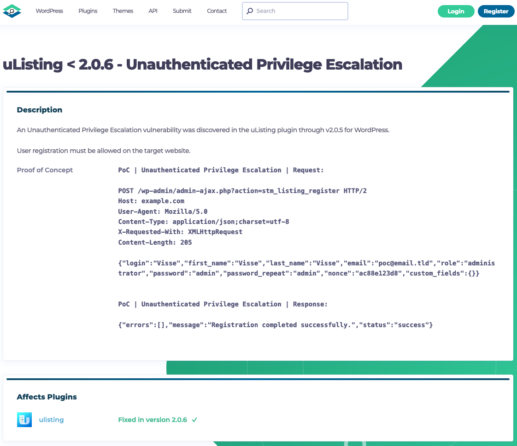Click the page title 'uListing < 2.0.6' heading

coord(202,65)
